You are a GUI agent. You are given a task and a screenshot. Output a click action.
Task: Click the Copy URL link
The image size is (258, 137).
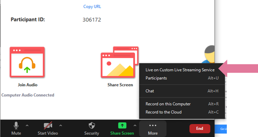(92, 7)
